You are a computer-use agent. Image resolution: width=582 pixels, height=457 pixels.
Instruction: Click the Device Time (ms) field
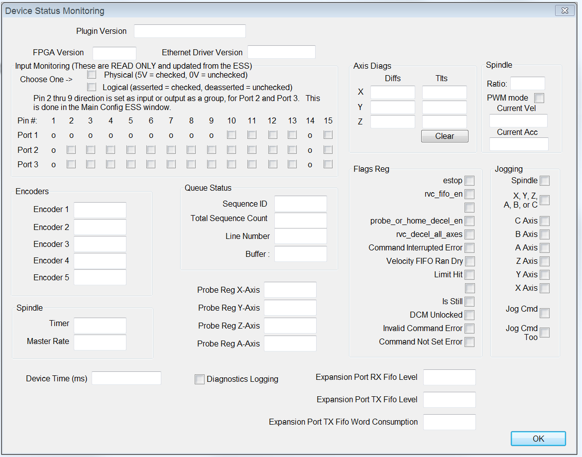click(126, 378)
